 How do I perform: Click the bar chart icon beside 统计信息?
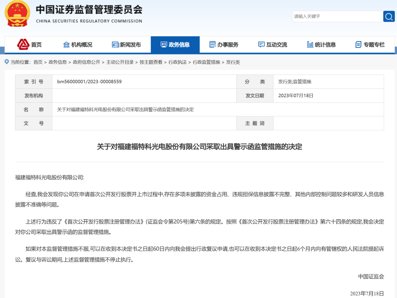click(310, 44)
